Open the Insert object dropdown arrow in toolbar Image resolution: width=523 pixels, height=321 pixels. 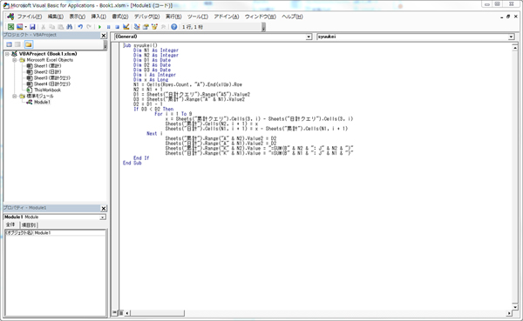point(25,27)
